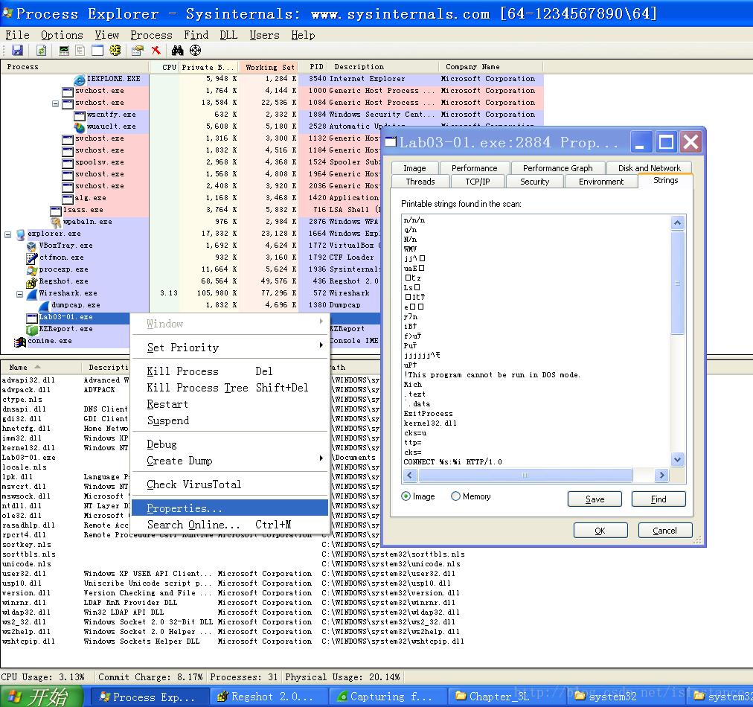This screenshot has width=753, height=707.
Task: Collapse the explorer.exe process tree
Action: (x=8, y=234)
